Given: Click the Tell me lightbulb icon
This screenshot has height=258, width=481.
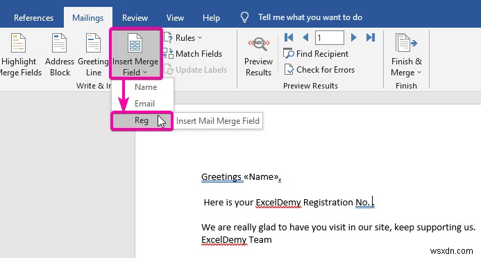Looking at the screenshot, I should point(244,17).
